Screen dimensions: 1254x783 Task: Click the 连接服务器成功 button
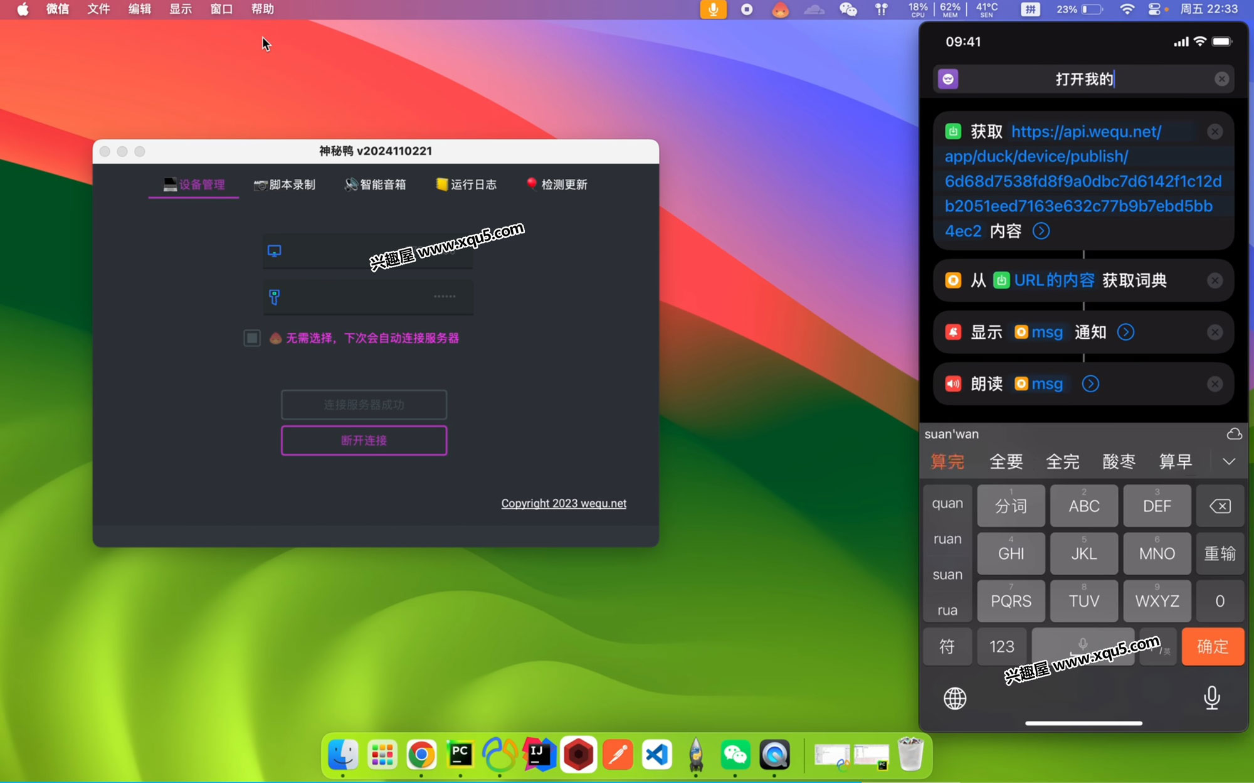click(x=364, y=405)
